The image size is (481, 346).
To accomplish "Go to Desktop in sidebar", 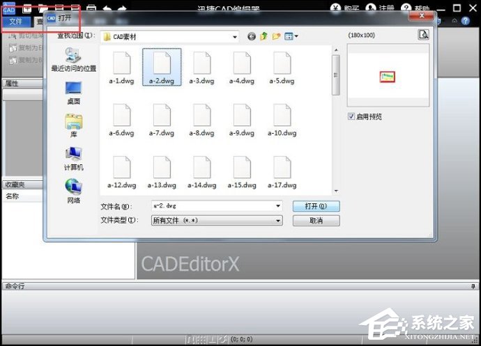I will (x=73, y=93).
